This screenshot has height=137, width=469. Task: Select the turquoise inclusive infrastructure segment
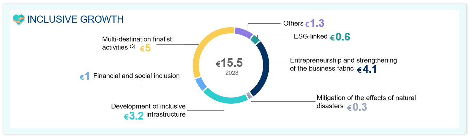click(225, 97)
